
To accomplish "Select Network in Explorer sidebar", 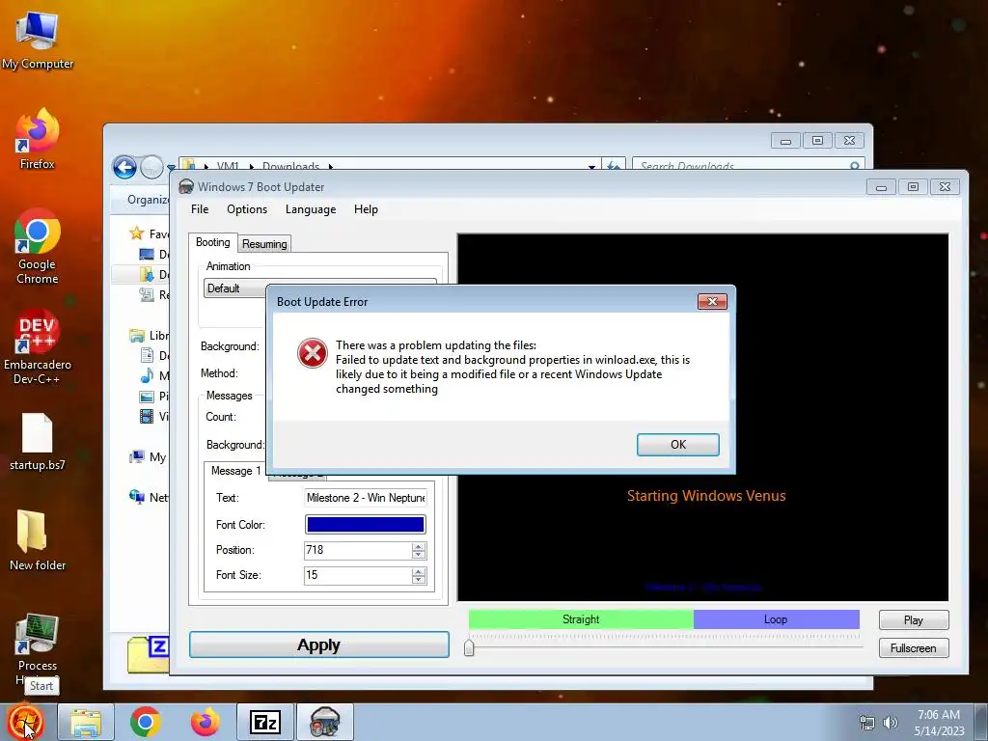I will [x=149, y=497].
